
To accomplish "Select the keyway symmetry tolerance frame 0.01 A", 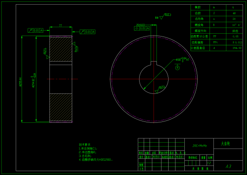I will point(142,28).
